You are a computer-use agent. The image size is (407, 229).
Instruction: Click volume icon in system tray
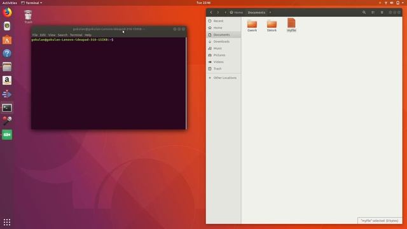(392, 3)
